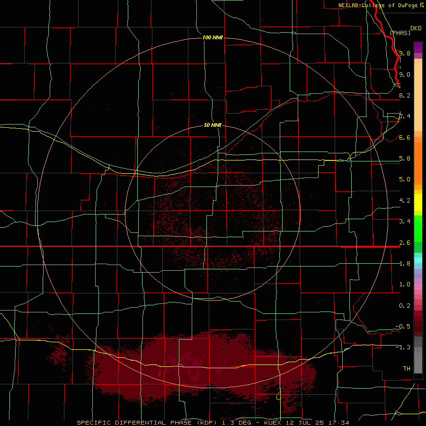Click the 50 NMI range ring label

click(213, 125)
